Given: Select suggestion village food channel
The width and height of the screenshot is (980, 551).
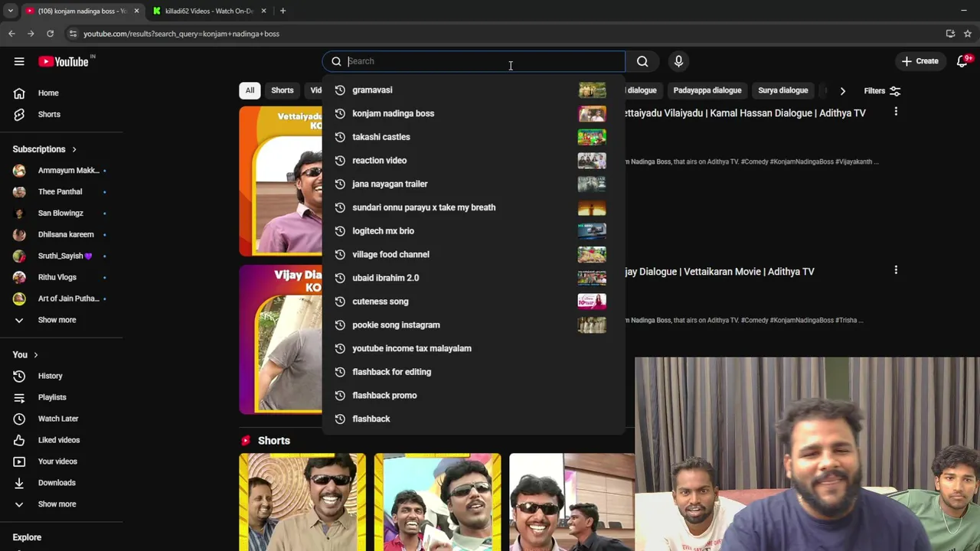Looking at the screenshot, I should pos(473,254).
